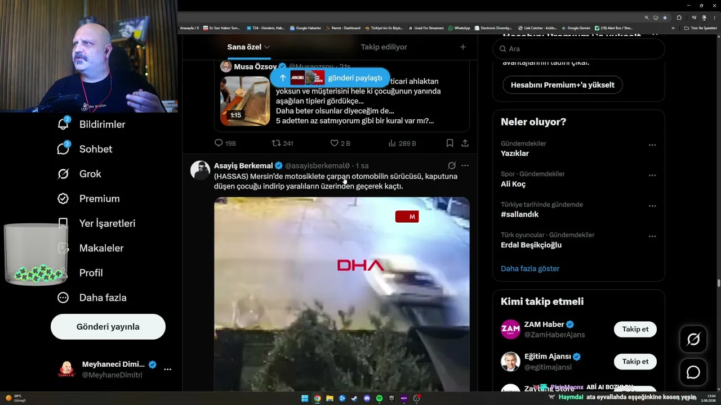The width and height of the screenshot is (721, 405).
Task: Open Chrome from the taskbar
Action: [x=317, y=398]
